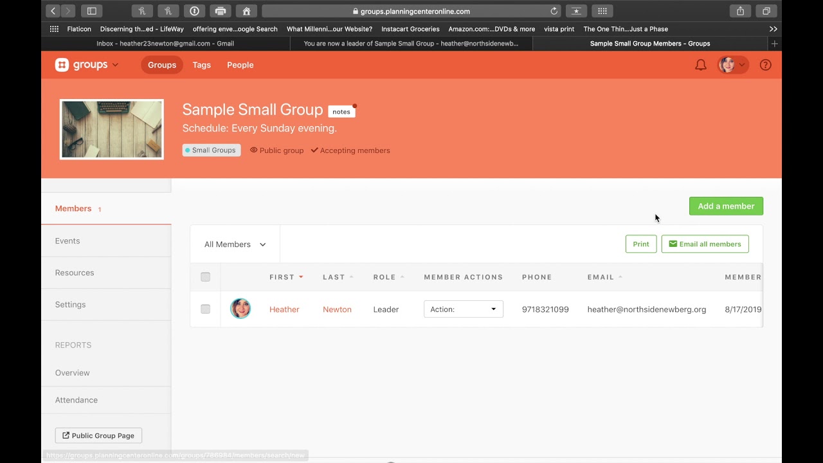Click the group cover photo thumbnail

(x=112, y=129)
